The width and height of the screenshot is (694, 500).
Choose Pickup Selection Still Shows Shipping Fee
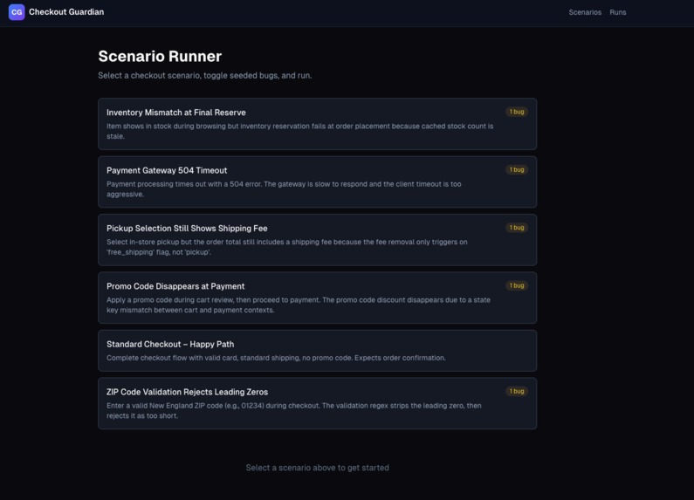click(x=318, y=240)
